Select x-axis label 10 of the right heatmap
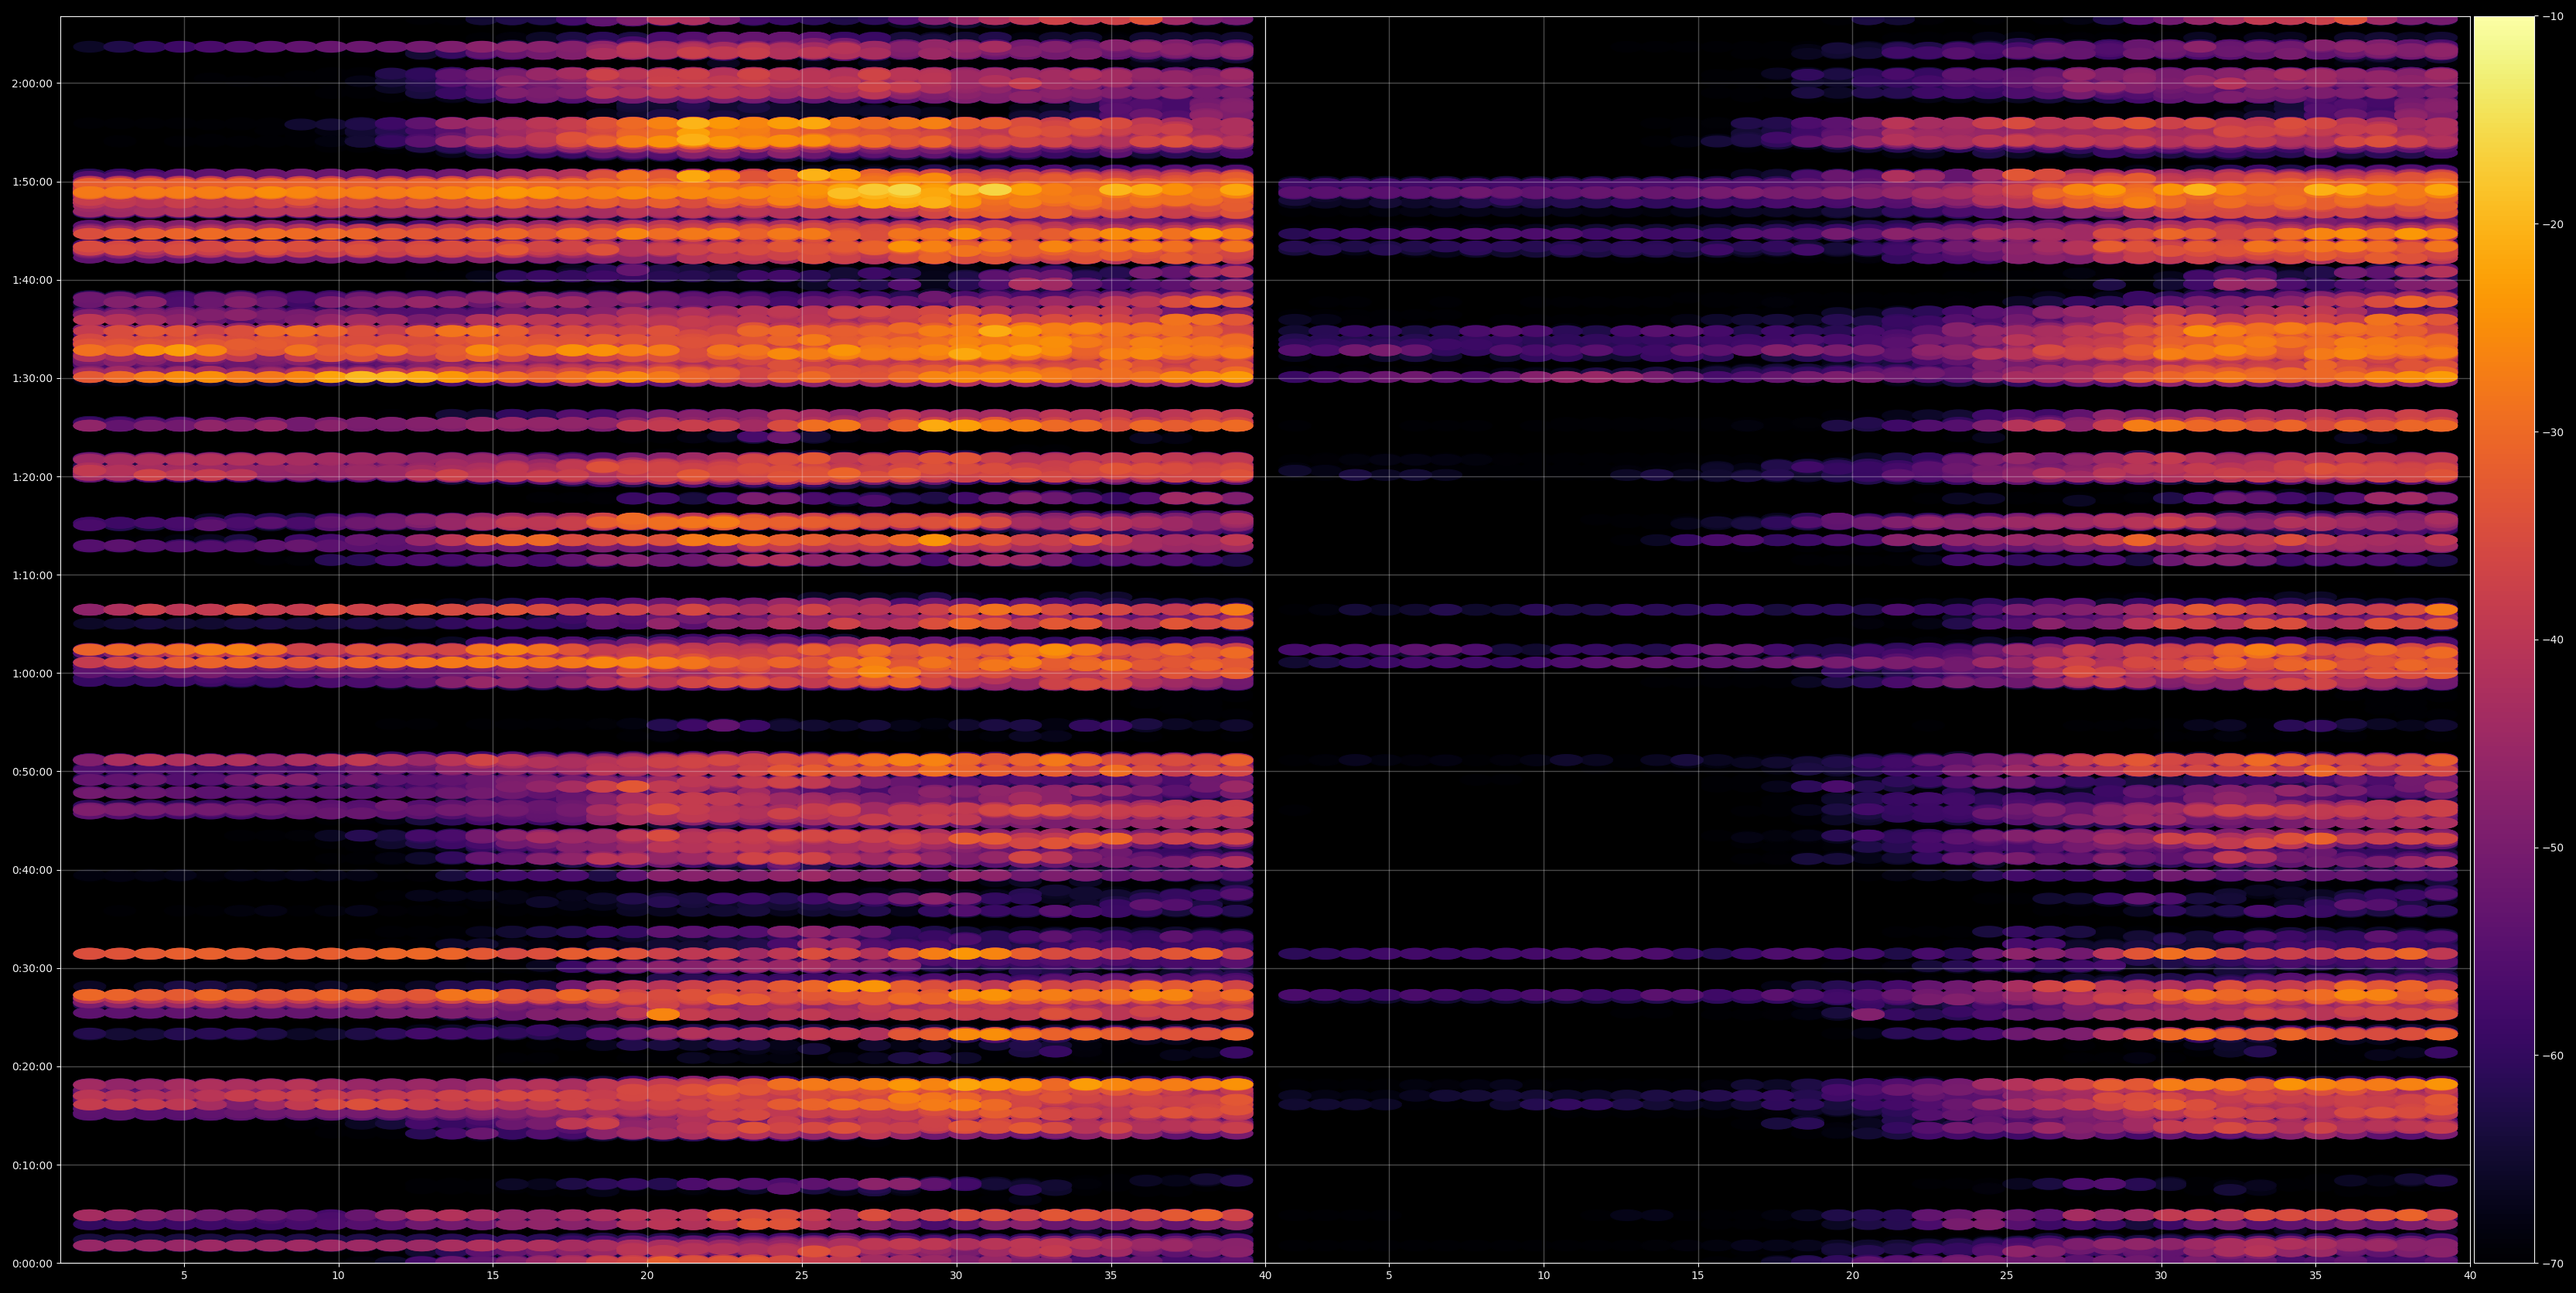This screenshot has width=2576, height=1293. coord(1543,1276)
